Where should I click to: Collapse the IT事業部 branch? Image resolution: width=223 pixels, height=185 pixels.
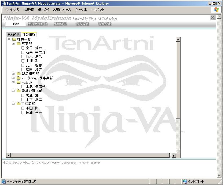(x=13, y=104)
